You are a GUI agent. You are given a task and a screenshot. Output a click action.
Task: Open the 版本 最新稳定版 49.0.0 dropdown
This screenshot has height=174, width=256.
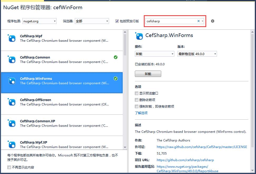[x=197, y=54]
